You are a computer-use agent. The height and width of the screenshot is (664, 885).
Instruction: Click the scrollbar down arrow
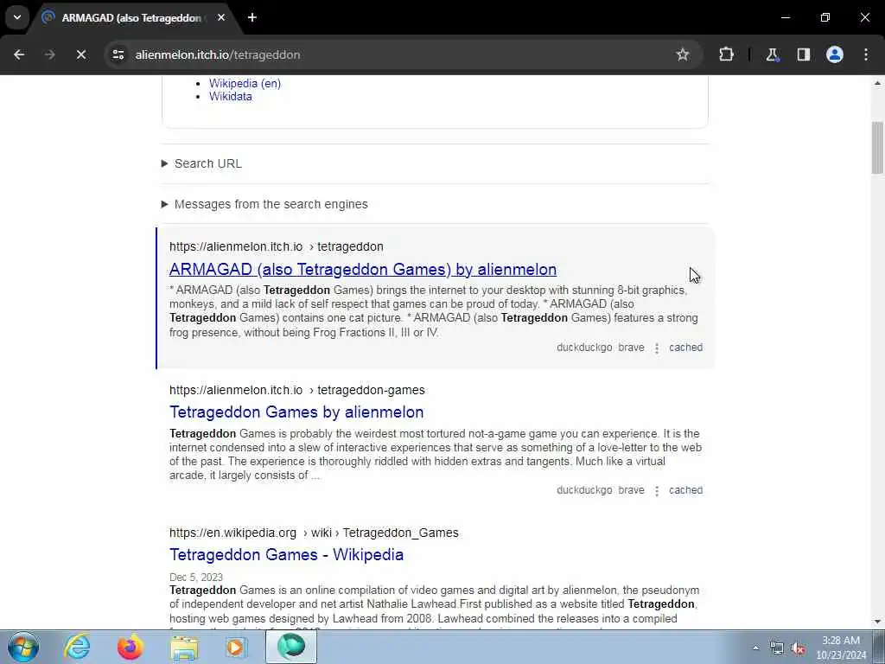click(x=877, y=622)
